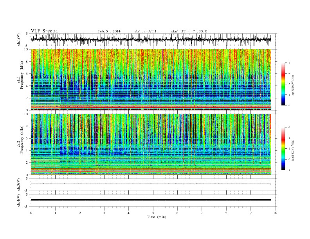Click the "-4" label on ch.2 colorbar
310x239 pixels.
[289, 138]
